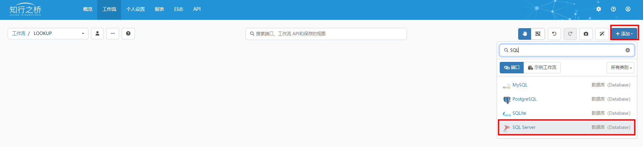
Task: Select MySQL from the connector list
Action: point(567,85)
